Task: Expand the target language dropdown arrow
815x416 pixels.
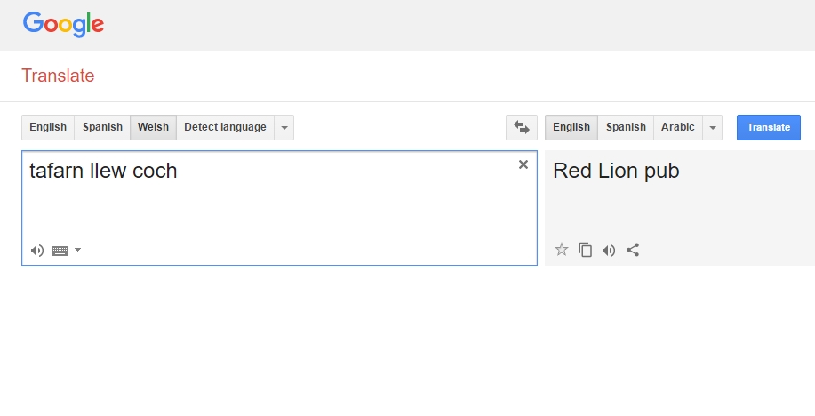Action: [712, 127]
